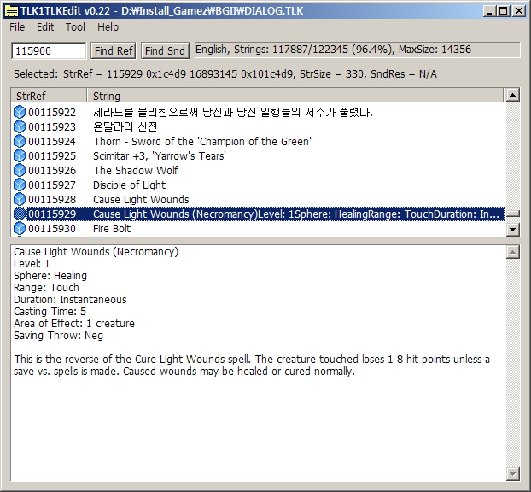Open the Tool menu
The width and height of the screenshot is (531, 492).
pos(75,27)
